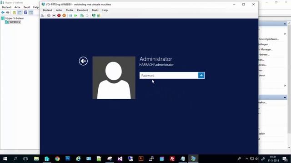Open the Klembord menu
291x163 pixels.
coord(83,10)
